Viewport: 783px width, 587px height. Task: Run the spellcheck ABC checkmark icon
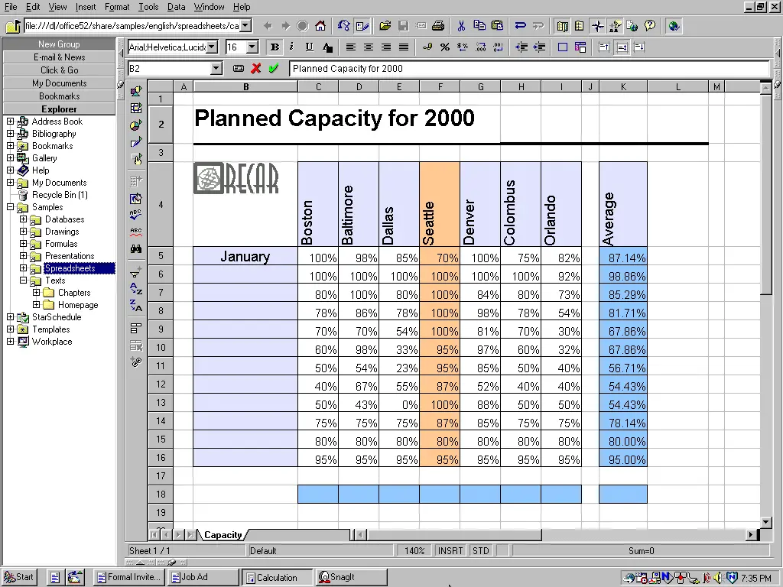(136, 215)
